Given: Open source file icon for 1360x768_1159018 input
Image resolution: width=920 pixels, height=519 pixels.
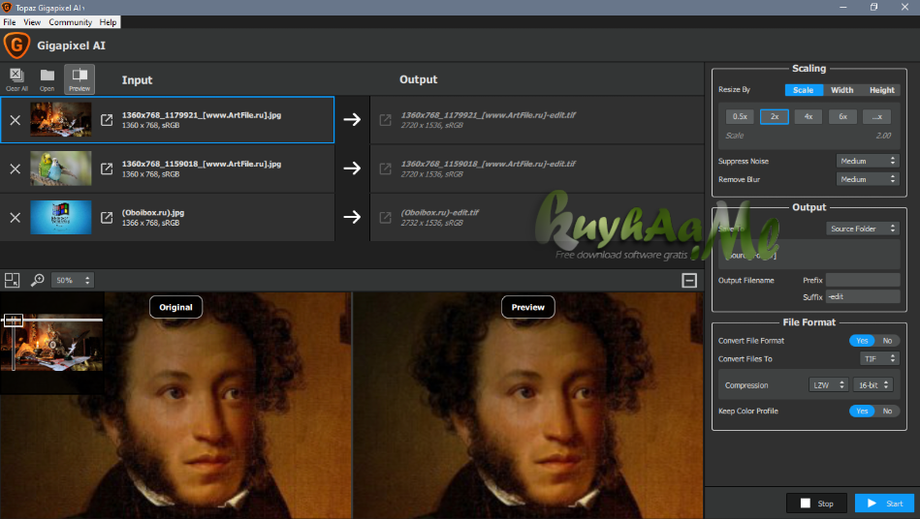Looking at the screenshot, I should click(107, 168).
